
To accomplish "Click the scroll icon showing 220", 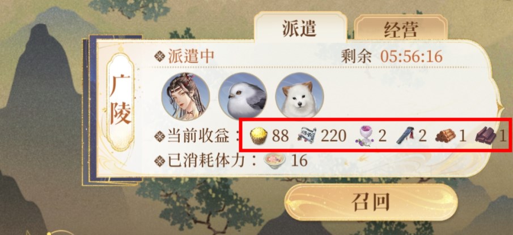I will [x=307, y=136].
